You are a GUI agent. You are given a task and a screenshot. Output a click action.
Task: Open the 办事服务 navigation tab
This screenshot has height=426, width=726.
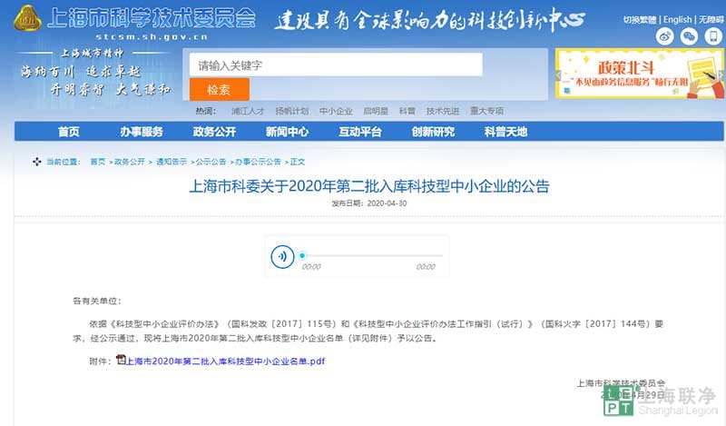142,132
